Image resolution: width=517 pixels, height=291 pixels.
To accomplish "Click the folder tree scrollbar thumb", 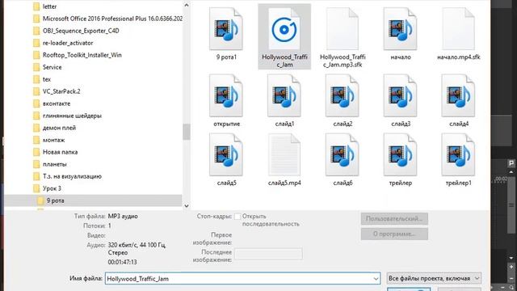I will click(x=187, y=132).
